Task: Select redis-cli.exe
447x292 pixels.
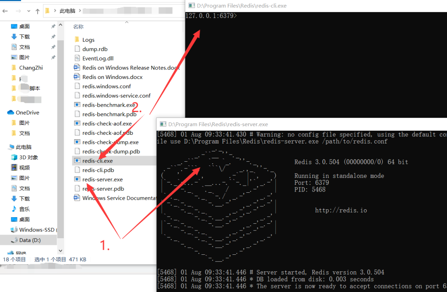Action: (x=98, y=160)
